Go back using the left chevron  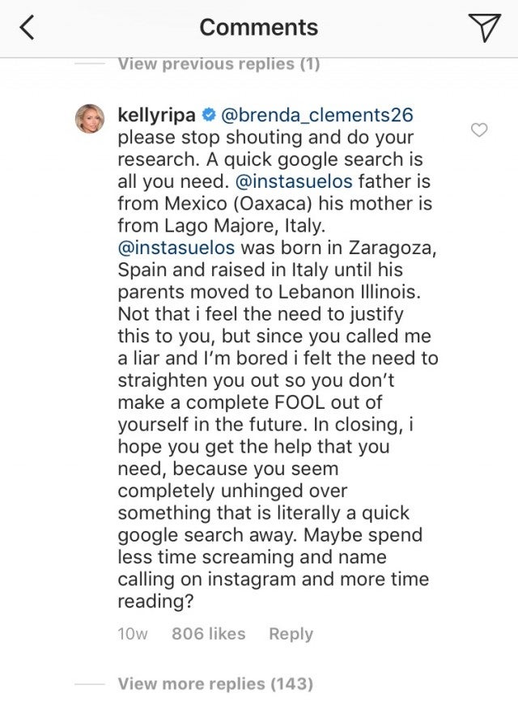pyautogui.click(x=28, y=28)
